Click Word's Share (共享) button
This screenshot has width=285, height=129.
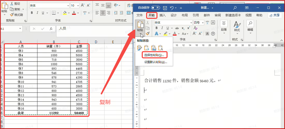point(275,15)
